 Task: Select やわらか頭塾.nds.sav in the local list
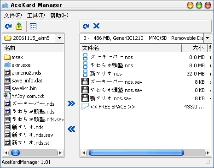[38, 119]
